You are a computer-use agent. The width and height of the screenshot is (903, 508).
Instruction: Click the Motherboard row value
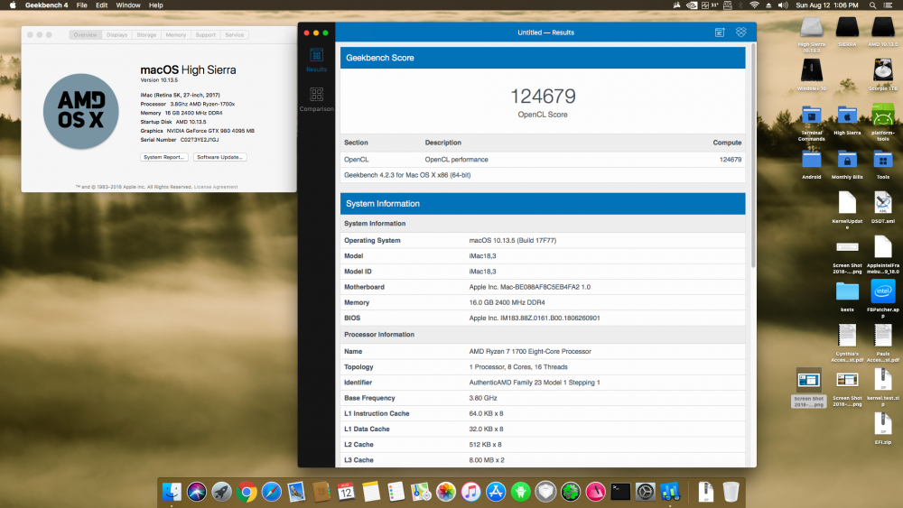coord(529,287)
